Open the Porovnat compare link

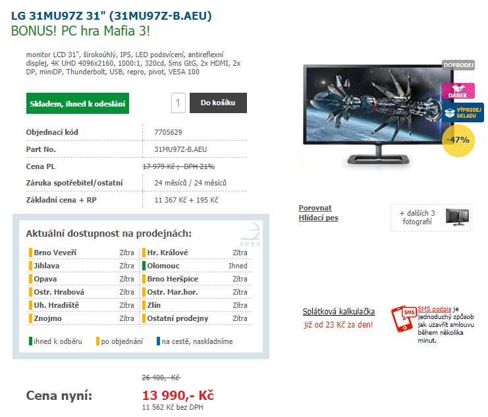315,208
